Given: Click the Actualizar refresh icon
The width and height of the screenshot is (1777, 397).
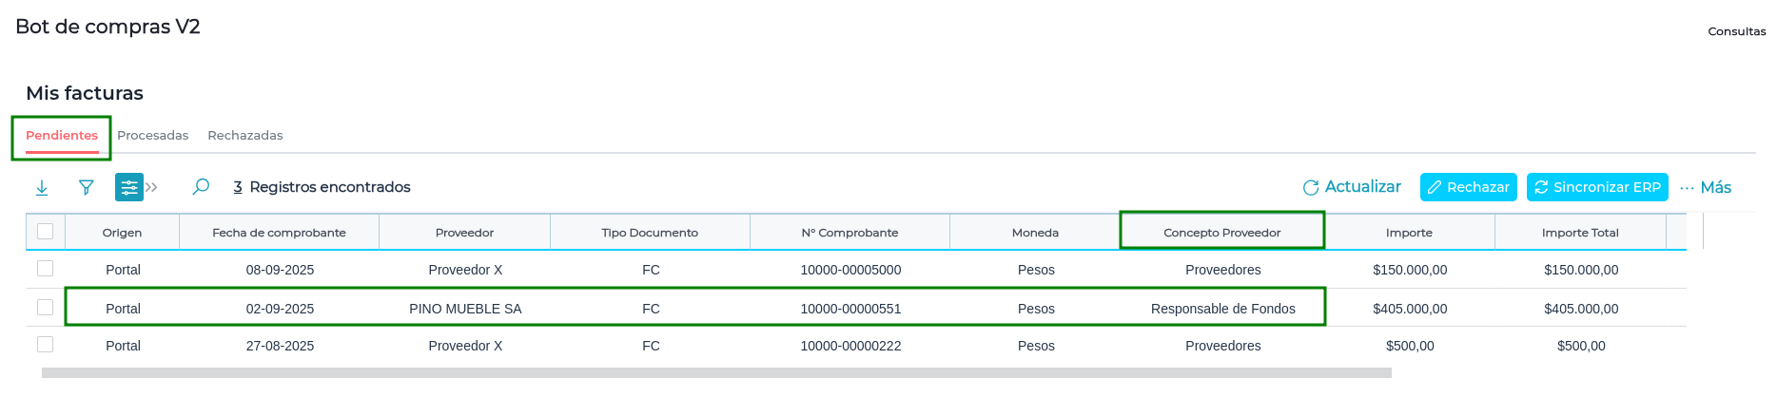Looking at the screenshot, I should click(x=1311, y=188).
